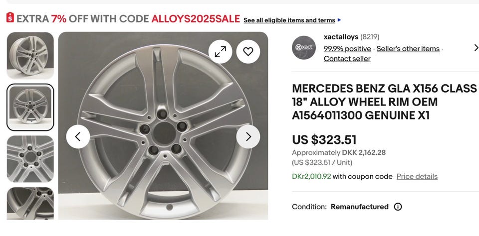Open the xactalloys seller profile name

tap(341, 37)
